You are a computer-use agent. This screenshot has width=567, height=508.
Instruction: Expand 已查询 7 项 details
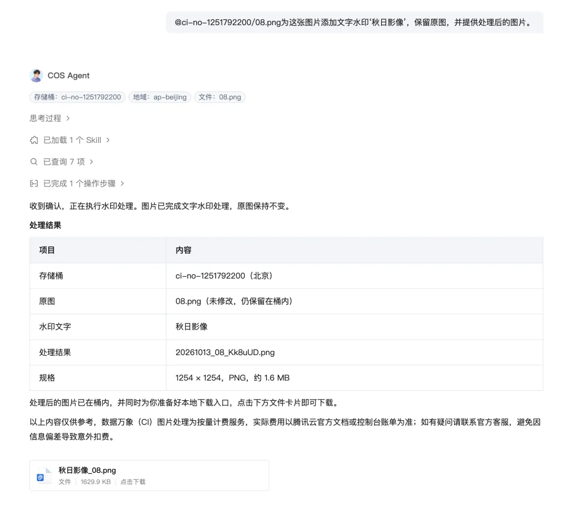(x=62, y=162)
